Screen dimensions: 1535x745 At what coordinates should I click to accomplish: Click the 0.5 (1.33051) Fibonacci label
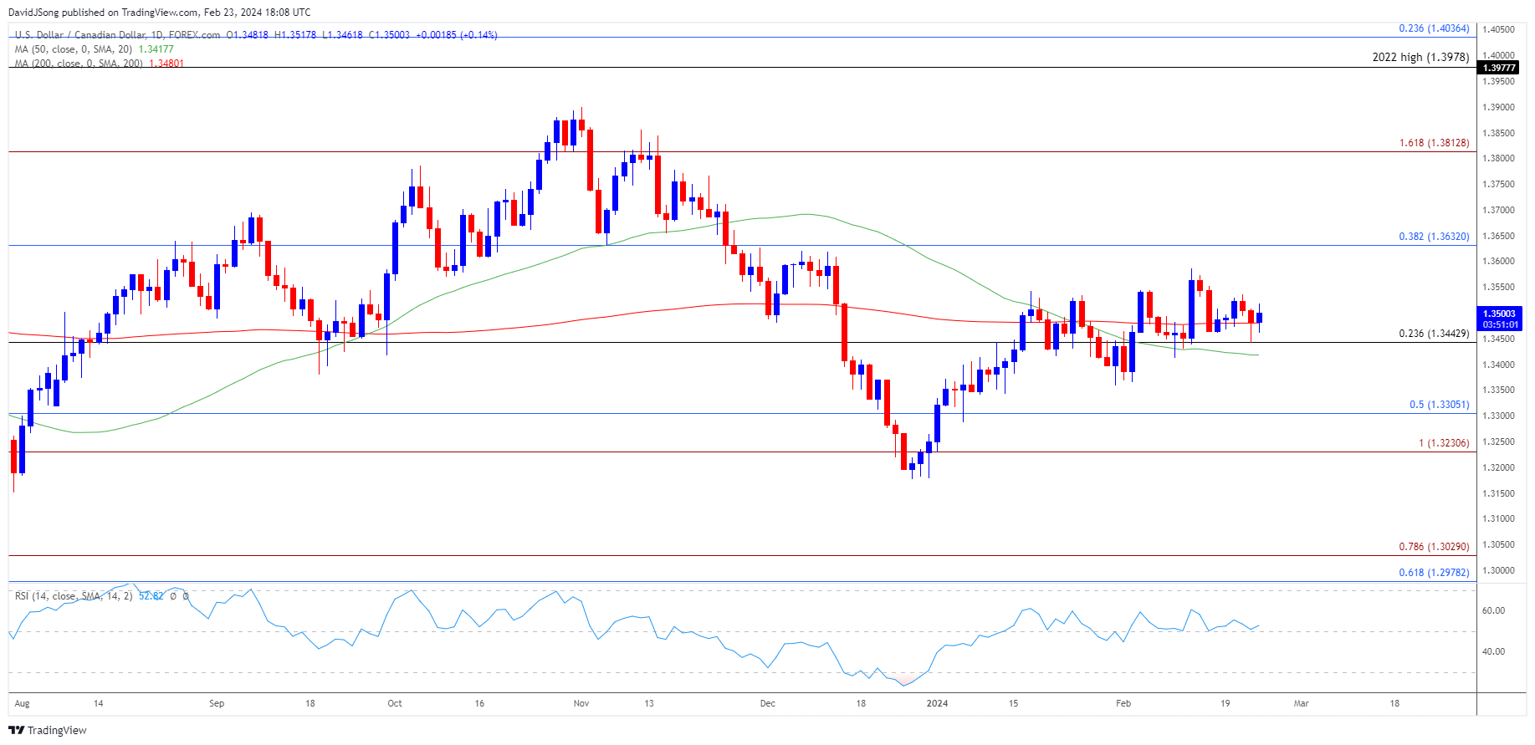click(x=1439, y=405)
